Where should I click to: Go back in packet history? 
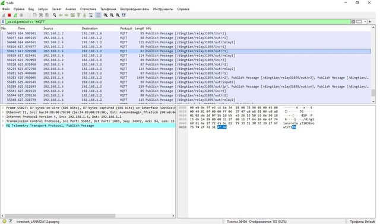[61, 15]
